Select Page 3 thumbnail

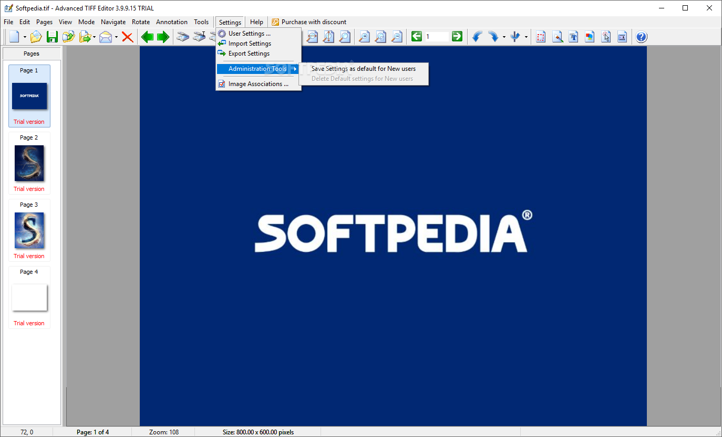click(x=29, y=230)
